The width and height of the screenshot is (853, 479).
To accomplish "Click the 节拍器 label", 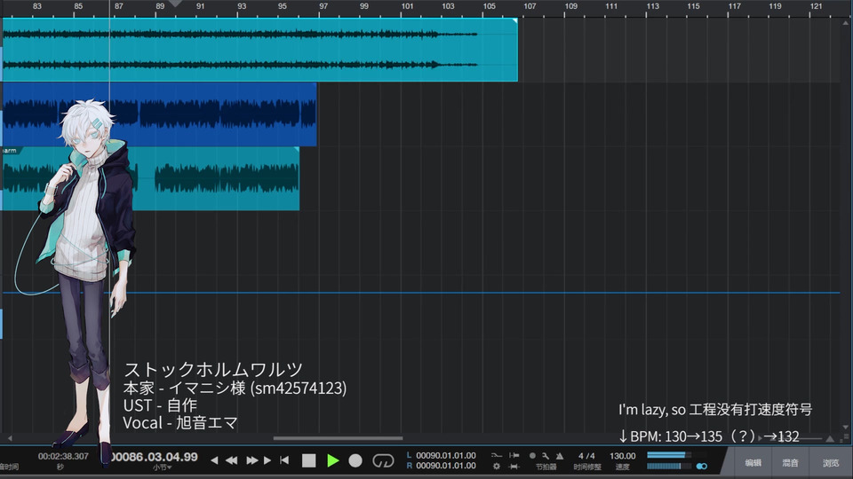I will pyautogui.click(x=546, y=467).
